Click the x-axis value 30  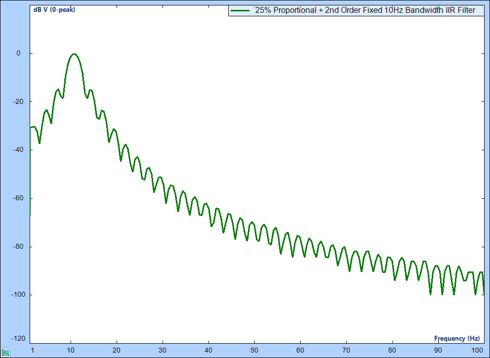coord(163,350)
